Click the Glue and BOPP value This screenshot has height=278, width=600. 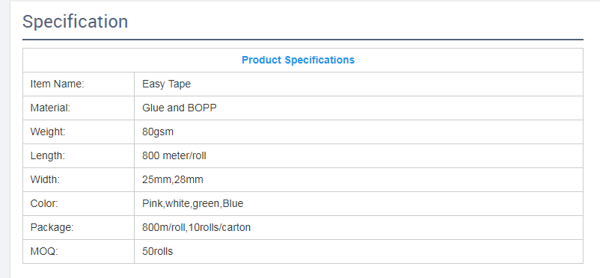tap(180, 108)
